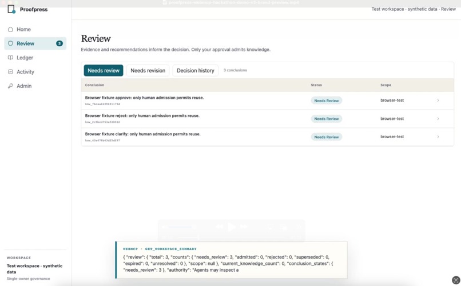Click the JSON summary output in WebMCP panel
The width and height of the screenshot is (461, 286).
pos(228,263)
